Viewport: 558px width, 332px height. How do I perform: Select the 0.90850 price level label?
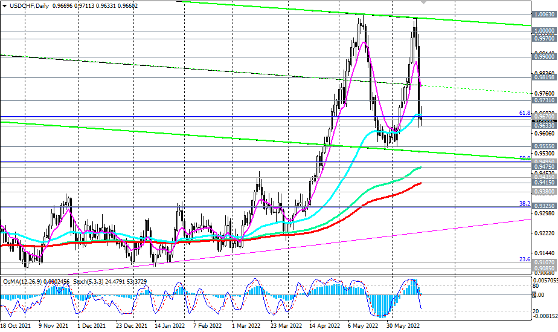[544, 269]
